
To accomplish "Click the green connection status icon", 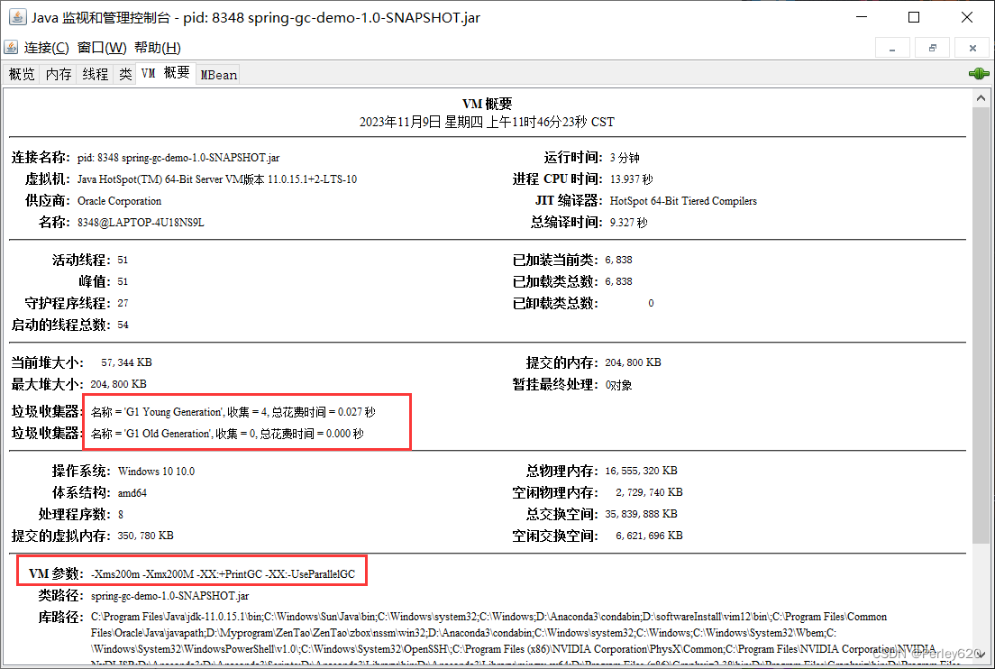I will [x=979, y=74].
